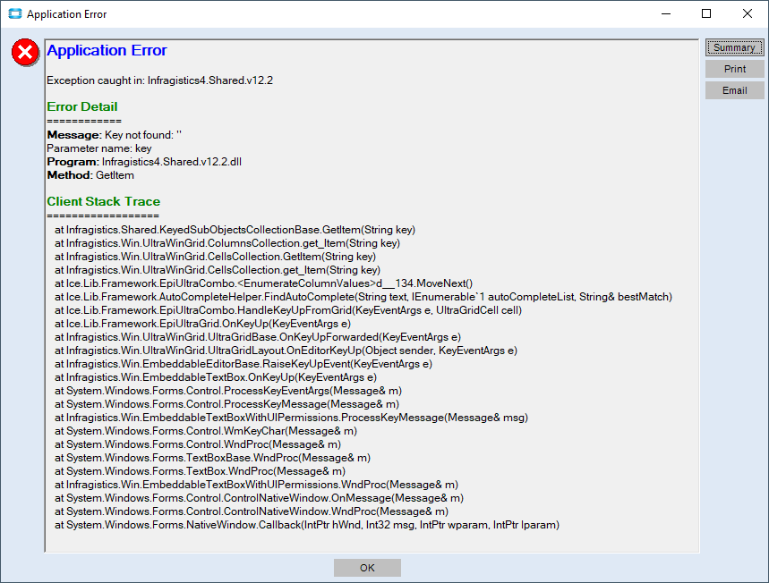Click the TextBox.WndProc stack line
This screenshot has height=583, width=769.
click(x=201, y=471)
